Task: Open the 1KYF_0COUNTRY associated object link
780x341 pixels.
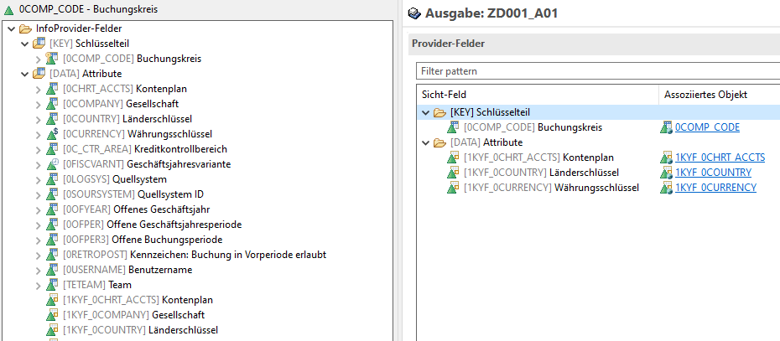Action: click(714, 173)
